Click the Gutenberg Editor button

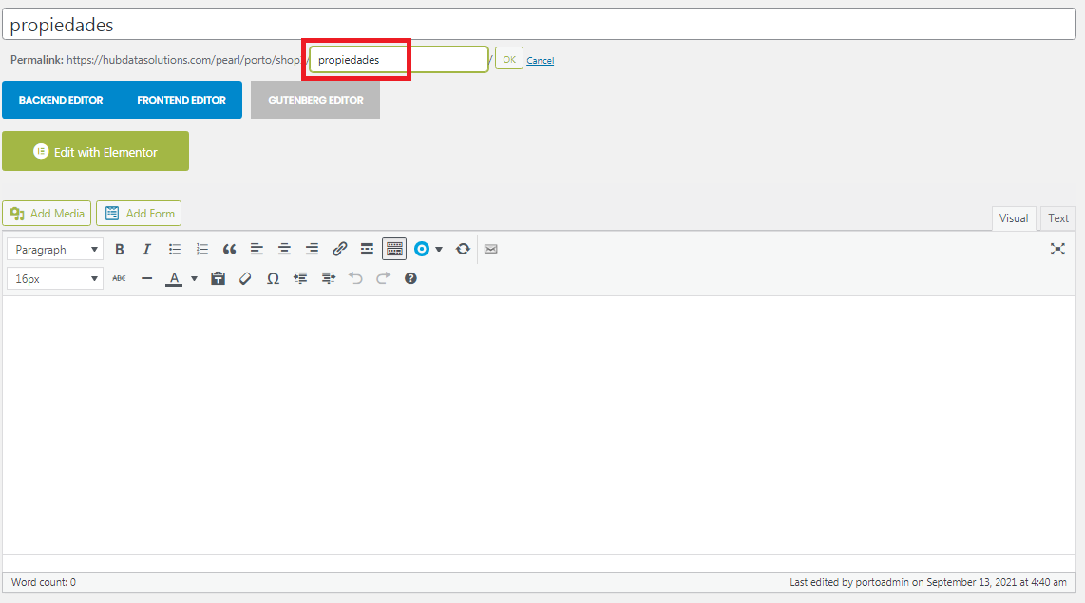coord(315,100)
